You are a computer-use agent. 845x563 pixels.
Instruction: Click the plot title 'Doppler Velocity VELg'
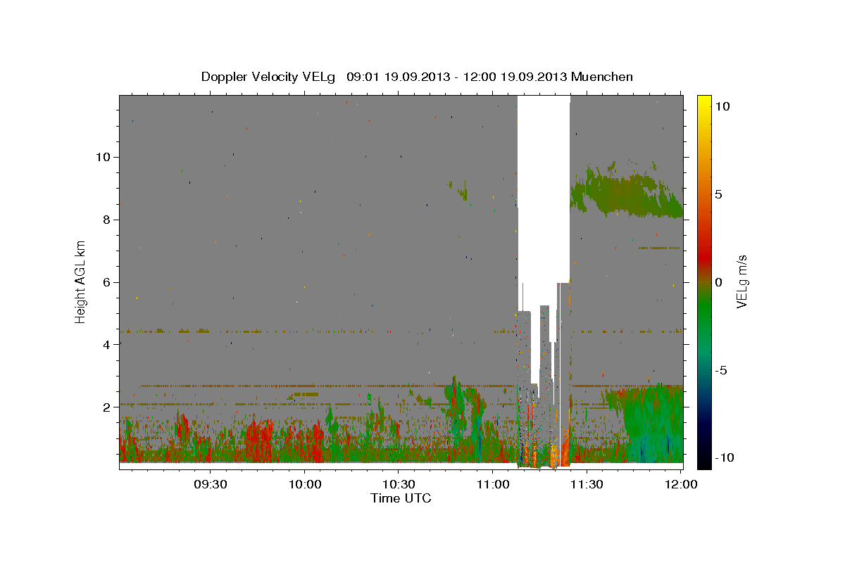point(269,77)
